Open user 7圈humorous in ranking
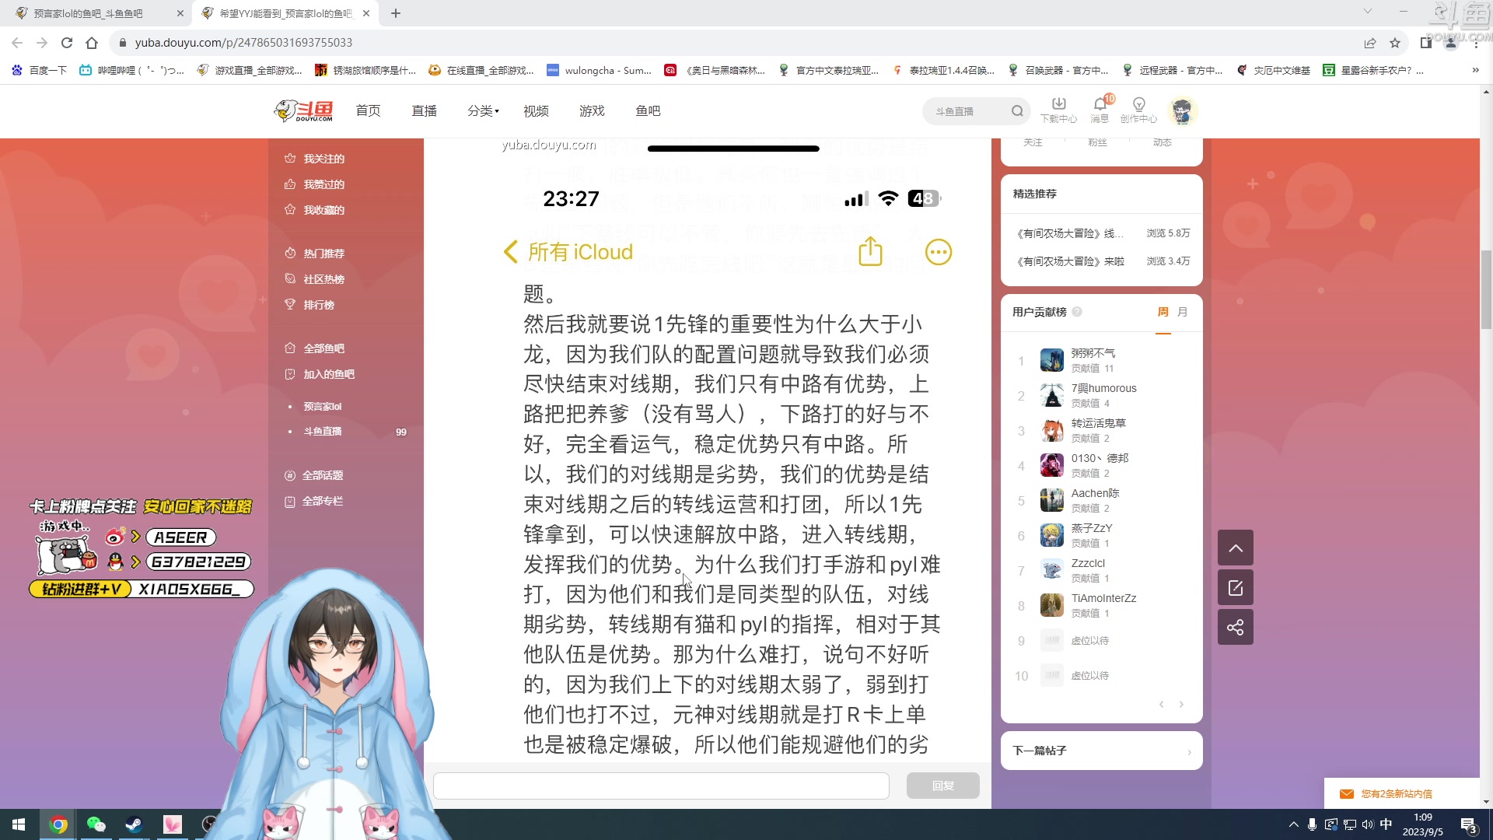This screenshot has height=840, width=1493. [1103, 388]
